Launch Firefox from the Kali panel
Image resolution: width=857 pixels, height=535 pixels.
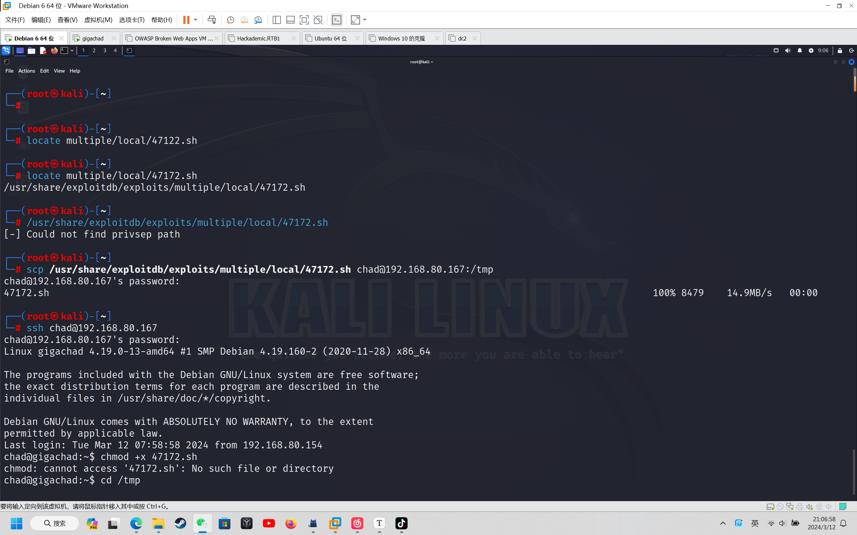tap(54, 51)
